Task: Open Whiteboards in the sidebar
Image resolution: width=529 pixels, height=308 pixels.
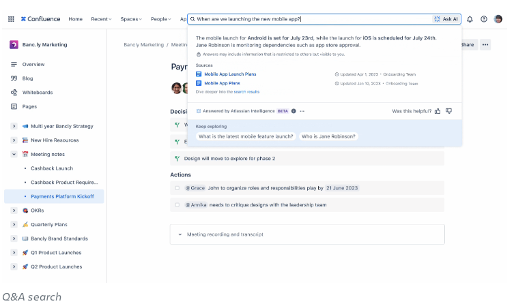Action: 38,93
